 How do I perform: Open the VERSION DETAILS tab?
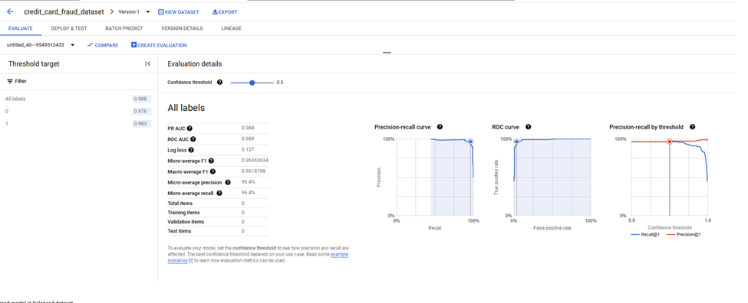(182, 28)
